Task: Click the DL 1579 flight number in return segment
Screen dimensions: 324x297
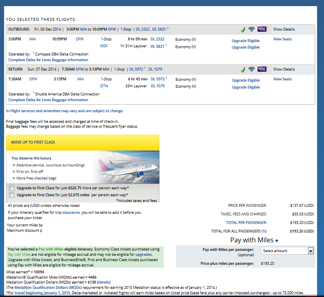Action: [x=158, y=86]
